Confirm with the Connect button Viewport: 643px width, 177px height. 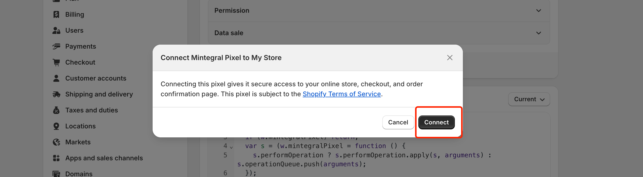[x=436, y=122]
